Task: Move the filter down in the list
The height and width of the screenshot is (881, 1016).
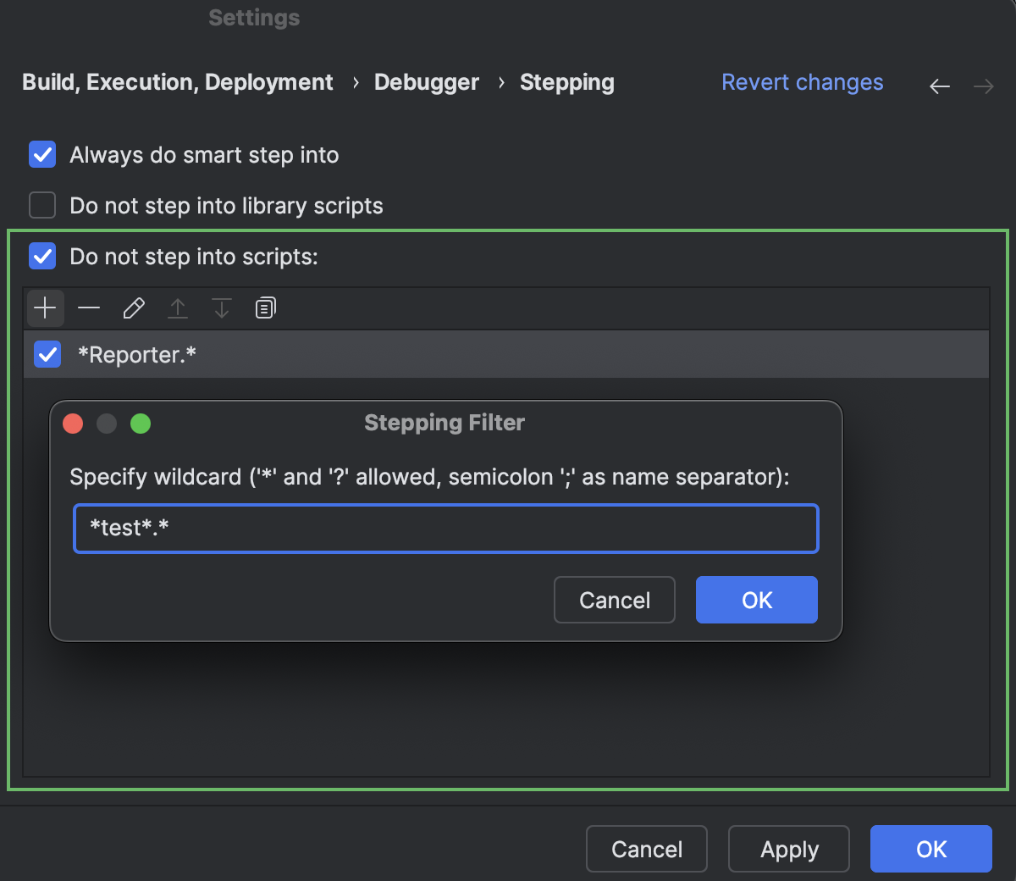Action: coord(221,308)
